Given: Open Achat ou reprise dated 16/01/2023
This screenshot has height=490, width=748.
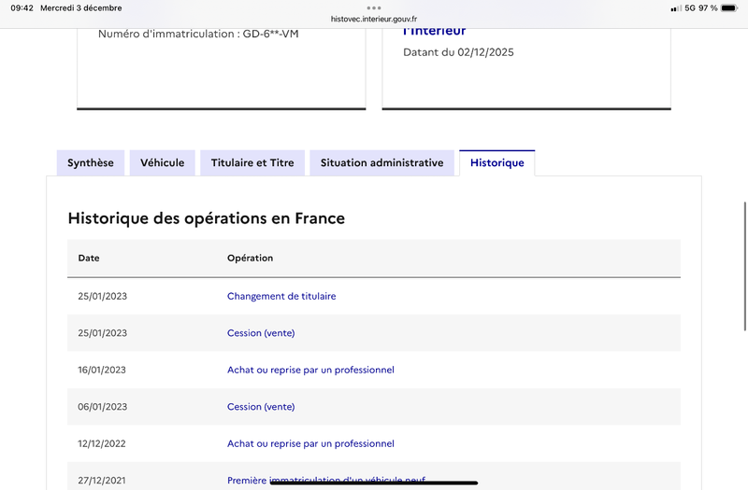Looking at the screenshot, I should (x=310, y=370).
